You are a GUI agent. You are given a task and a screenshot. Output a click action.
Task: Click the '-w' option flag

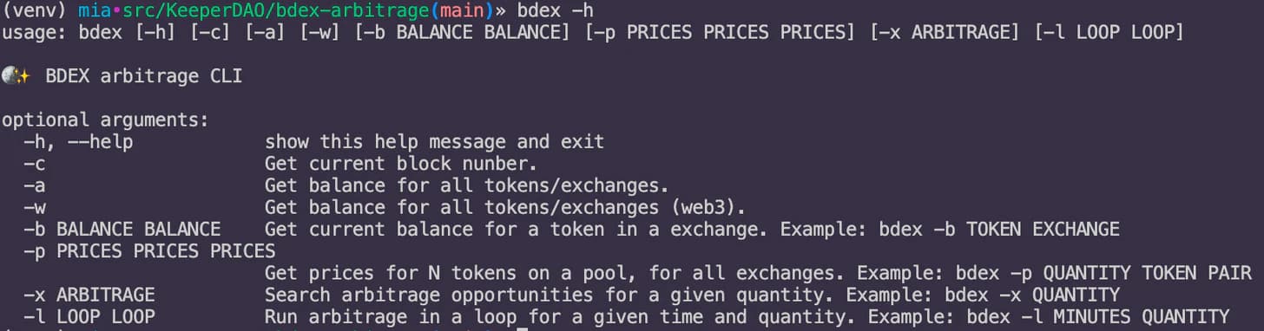tap(35, 208)
